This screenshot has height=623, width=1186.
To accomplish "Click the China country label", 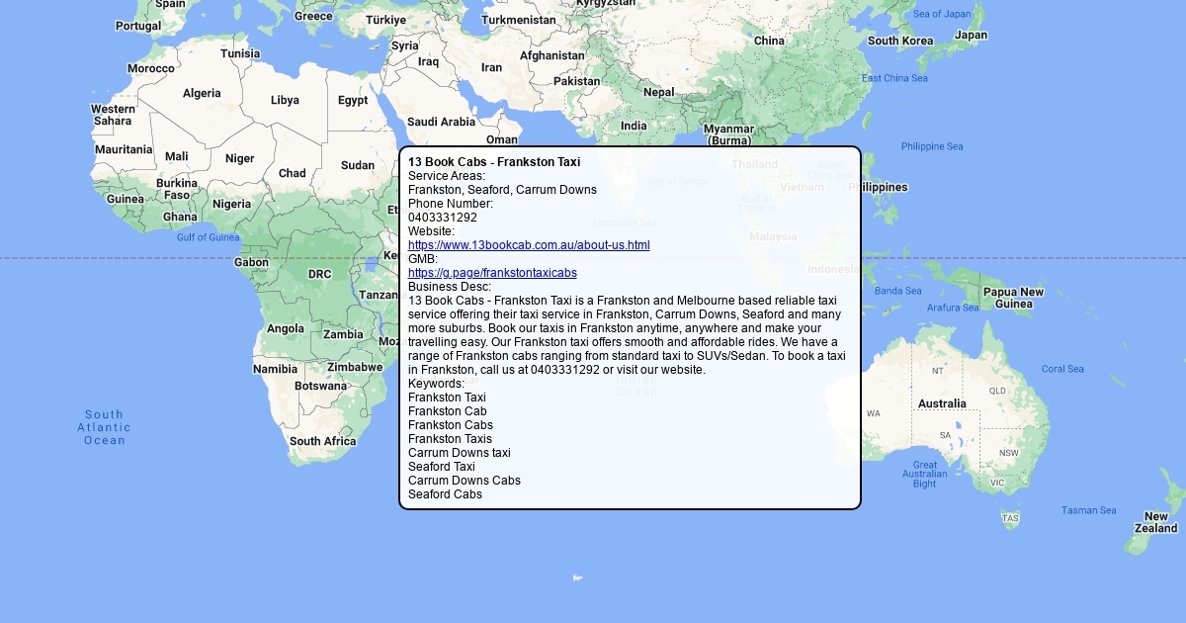I will [x=769, y=41].
